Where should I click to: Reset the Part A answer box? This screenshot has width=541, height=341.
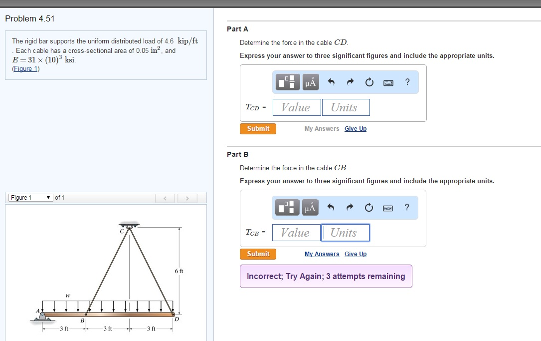[x=369, y=83]
